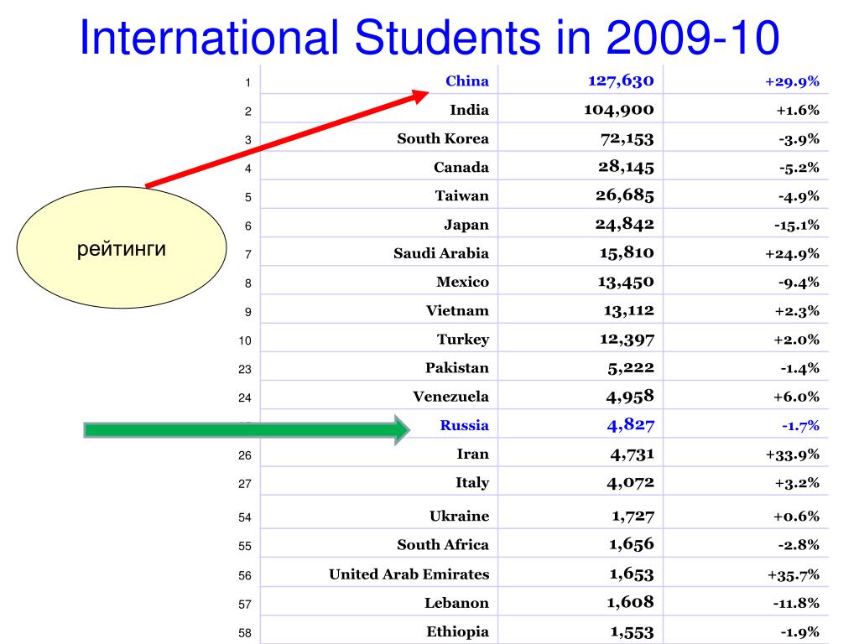Select the 'Saudi Arabia' cell
Image resolution: width=859 pixels, height=644 pixels.
(441, 253)
